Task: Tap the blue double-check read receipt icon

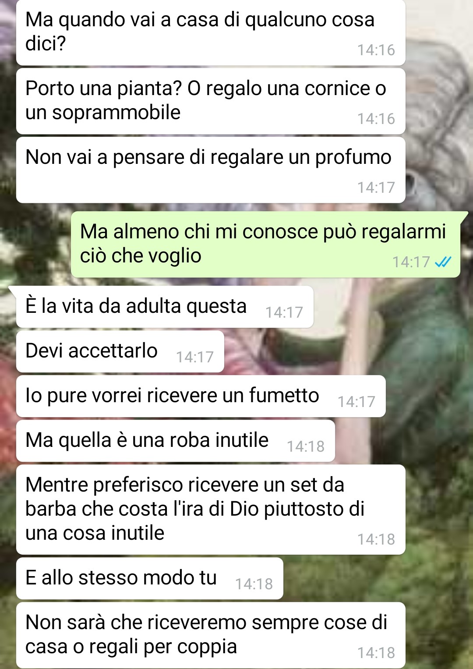Action: [443, 262]
